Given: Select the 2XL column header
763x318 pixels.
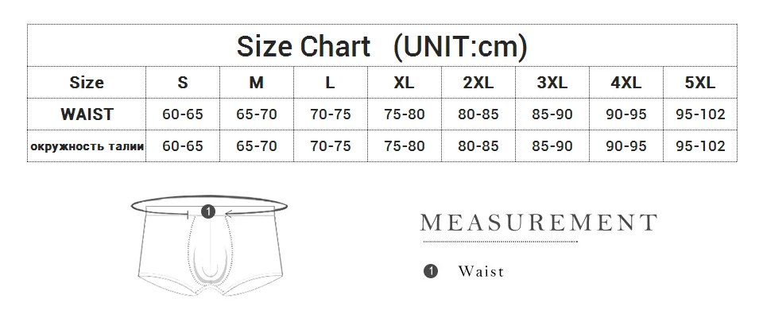Looking at the screenshot, I should (x=478, y=82).
